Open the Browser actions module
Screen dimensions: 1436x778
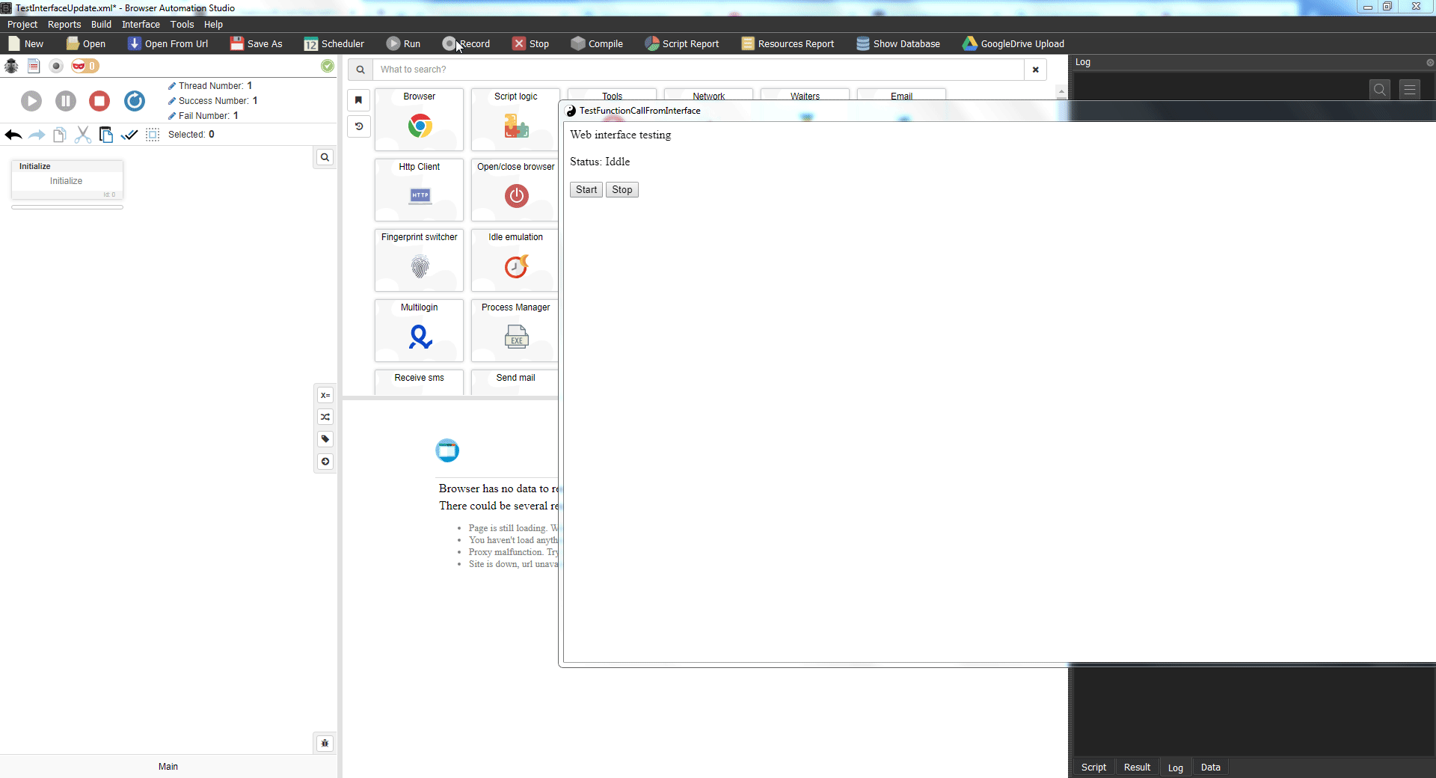click(420, 125)
